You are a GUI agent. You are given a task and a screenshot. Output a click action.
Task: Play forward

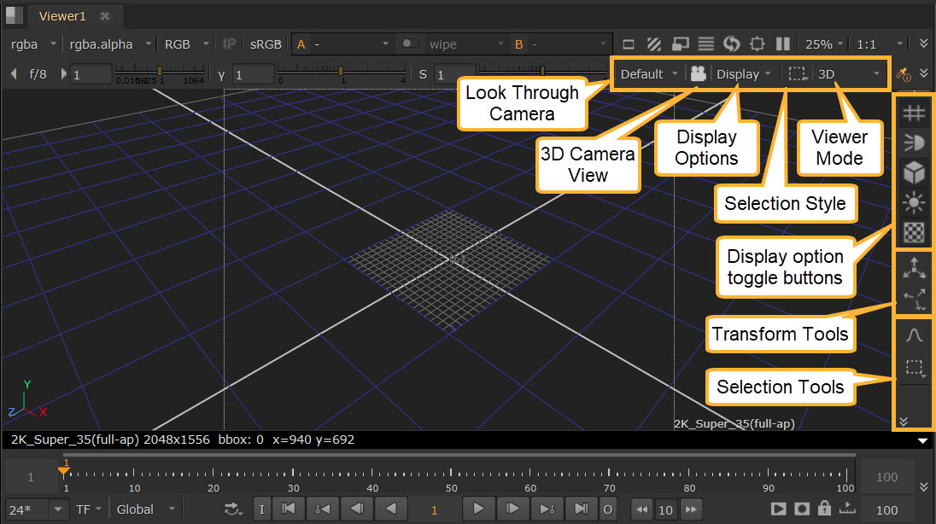[477, 509]
